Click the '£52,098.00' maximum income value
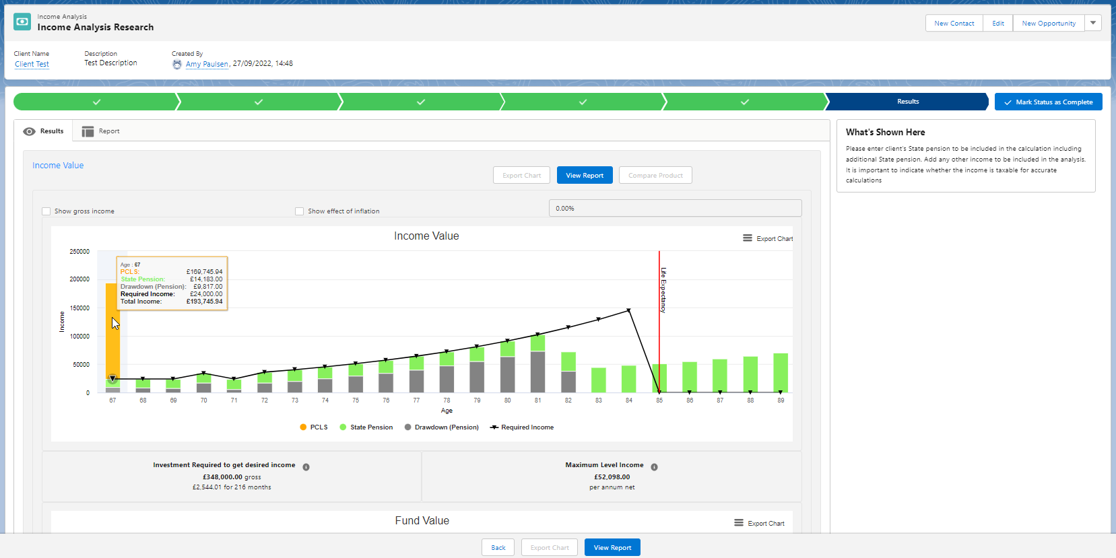1116x558 pixels. tap(612, 477)
